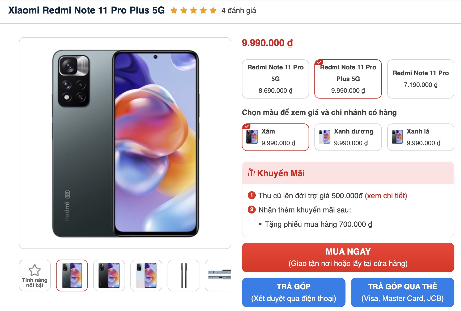Select the gray phone thumbnail in gallery
Image resolution: width=461 pixels, height=311 pixels.
[72, 276]
